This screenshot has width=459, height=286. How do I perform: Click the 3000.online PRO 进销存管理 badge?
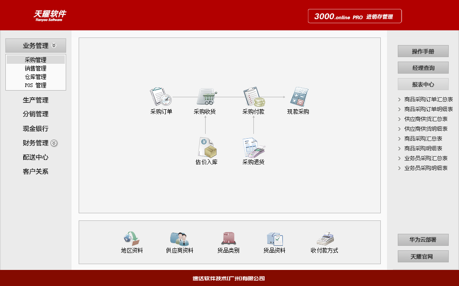tap(355, 16)
